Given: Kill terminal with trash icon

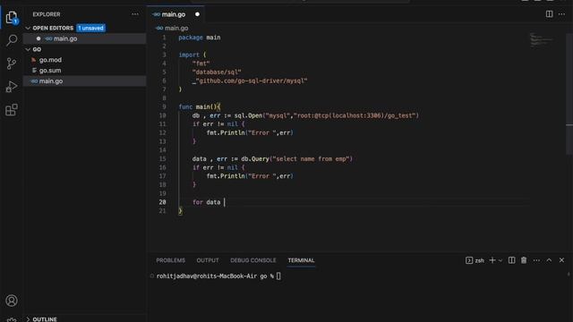Looking at the screenshot, I should [x=524, y=260].
